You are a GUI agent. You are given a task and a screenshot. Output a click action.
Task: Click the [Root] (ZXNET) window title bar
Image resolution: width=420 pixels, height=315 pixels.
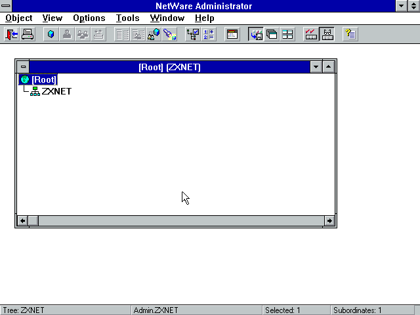pyautogui.click(x=169, y=67)
